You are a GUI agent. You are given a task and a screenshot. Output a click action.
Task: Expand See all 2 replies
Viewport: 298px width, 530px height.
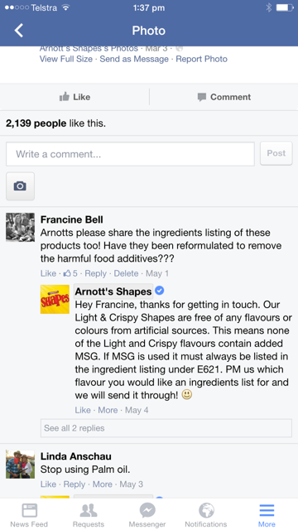(x=166, y=428)
